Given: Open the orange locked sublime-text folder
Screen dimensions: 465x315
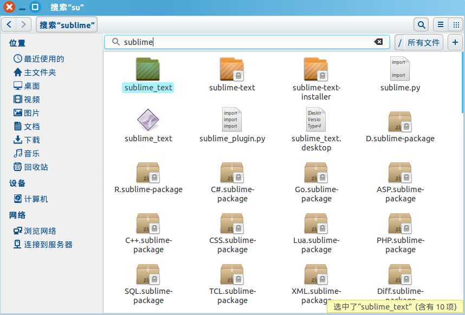Looking at the screenshot, I should pos(232,69).
